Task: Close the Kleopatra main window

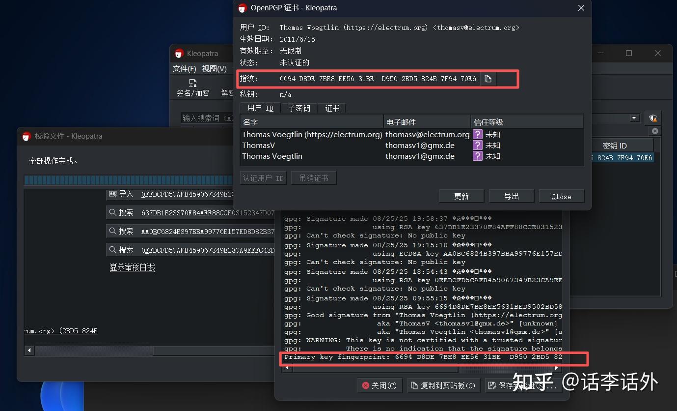Action: click(658, 53)
